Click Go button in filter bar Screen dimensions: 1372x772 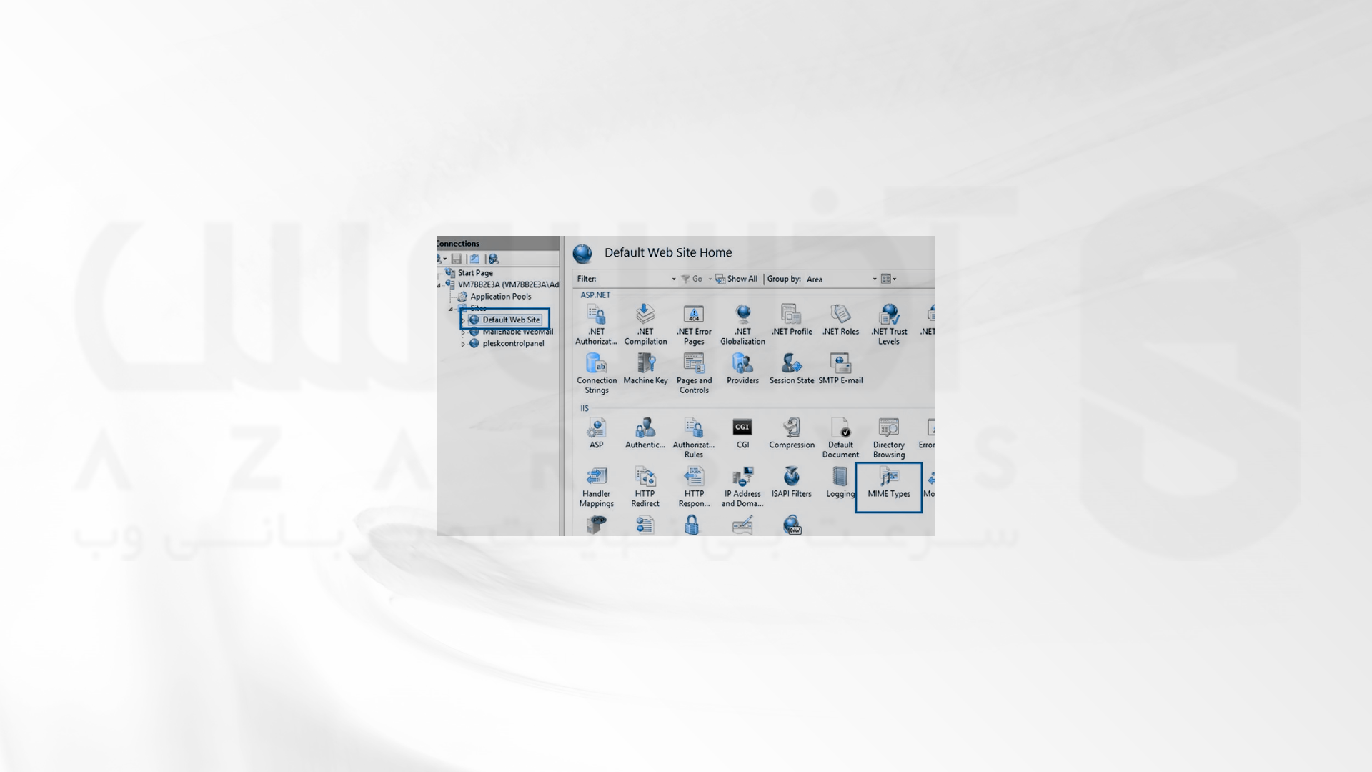click(x=692, y=279)
